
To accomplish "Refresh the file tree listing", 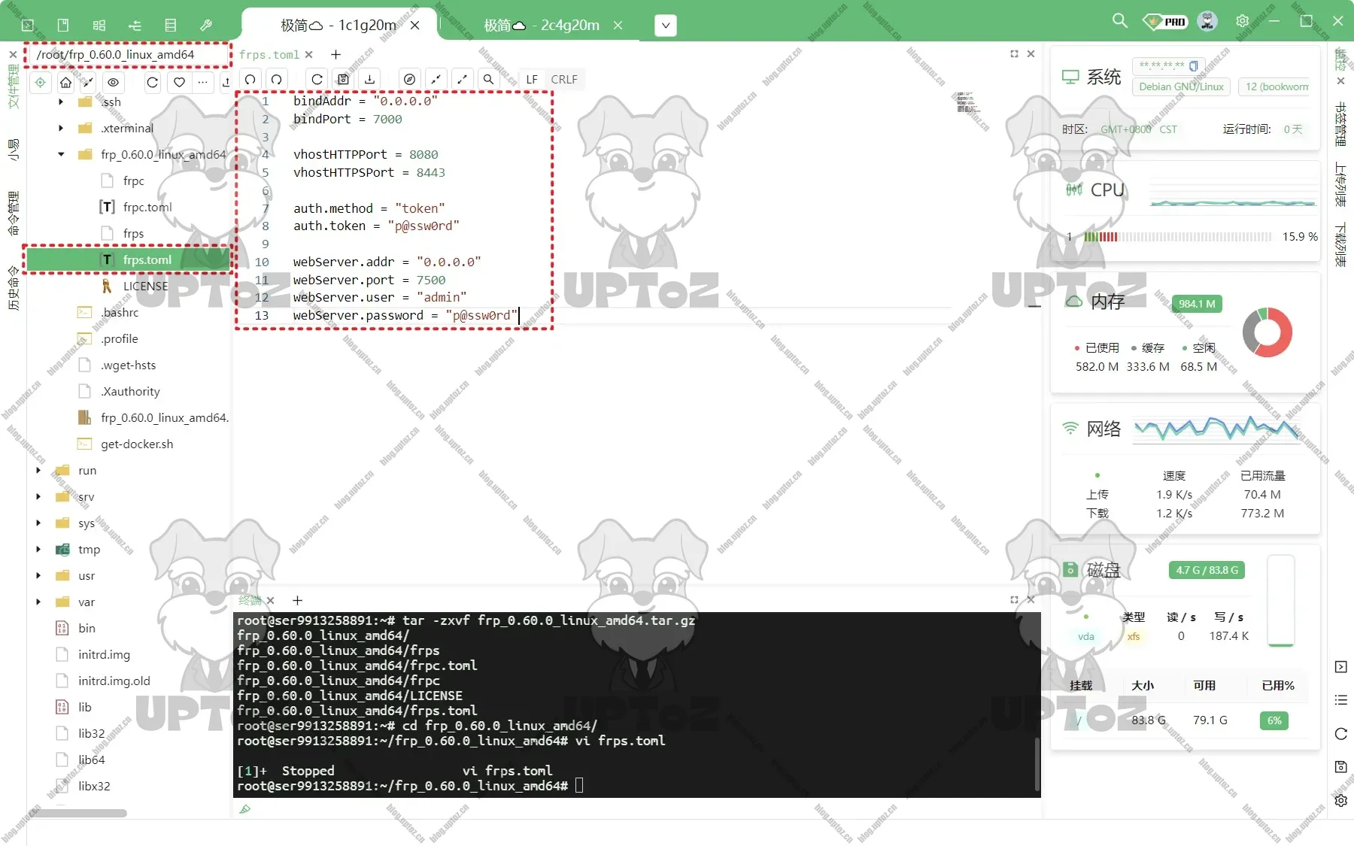I will 153,82.
